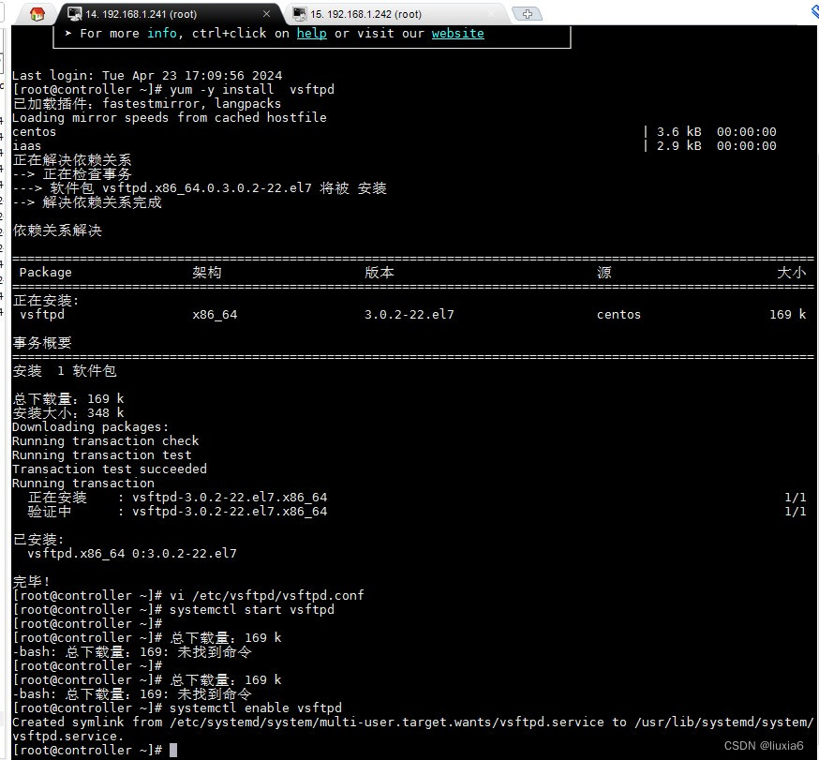Click the x86_64 architecture cell
The width and height of the screenshot is (819, 760).
[x=215, y=315]
